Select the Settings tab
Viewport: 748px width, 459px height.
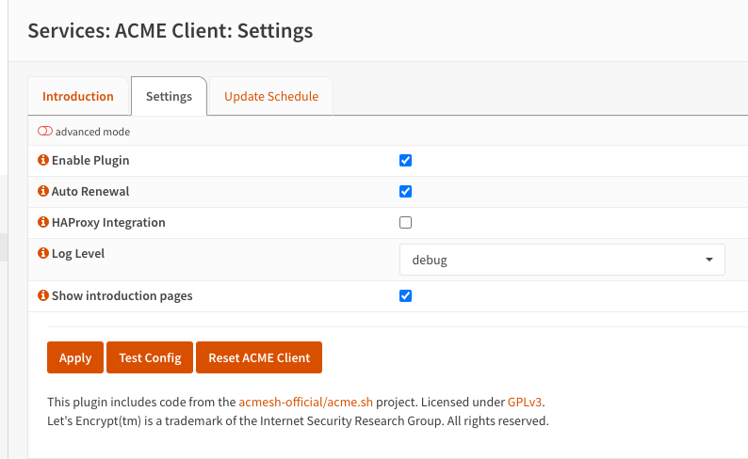[x=169, y=96]
